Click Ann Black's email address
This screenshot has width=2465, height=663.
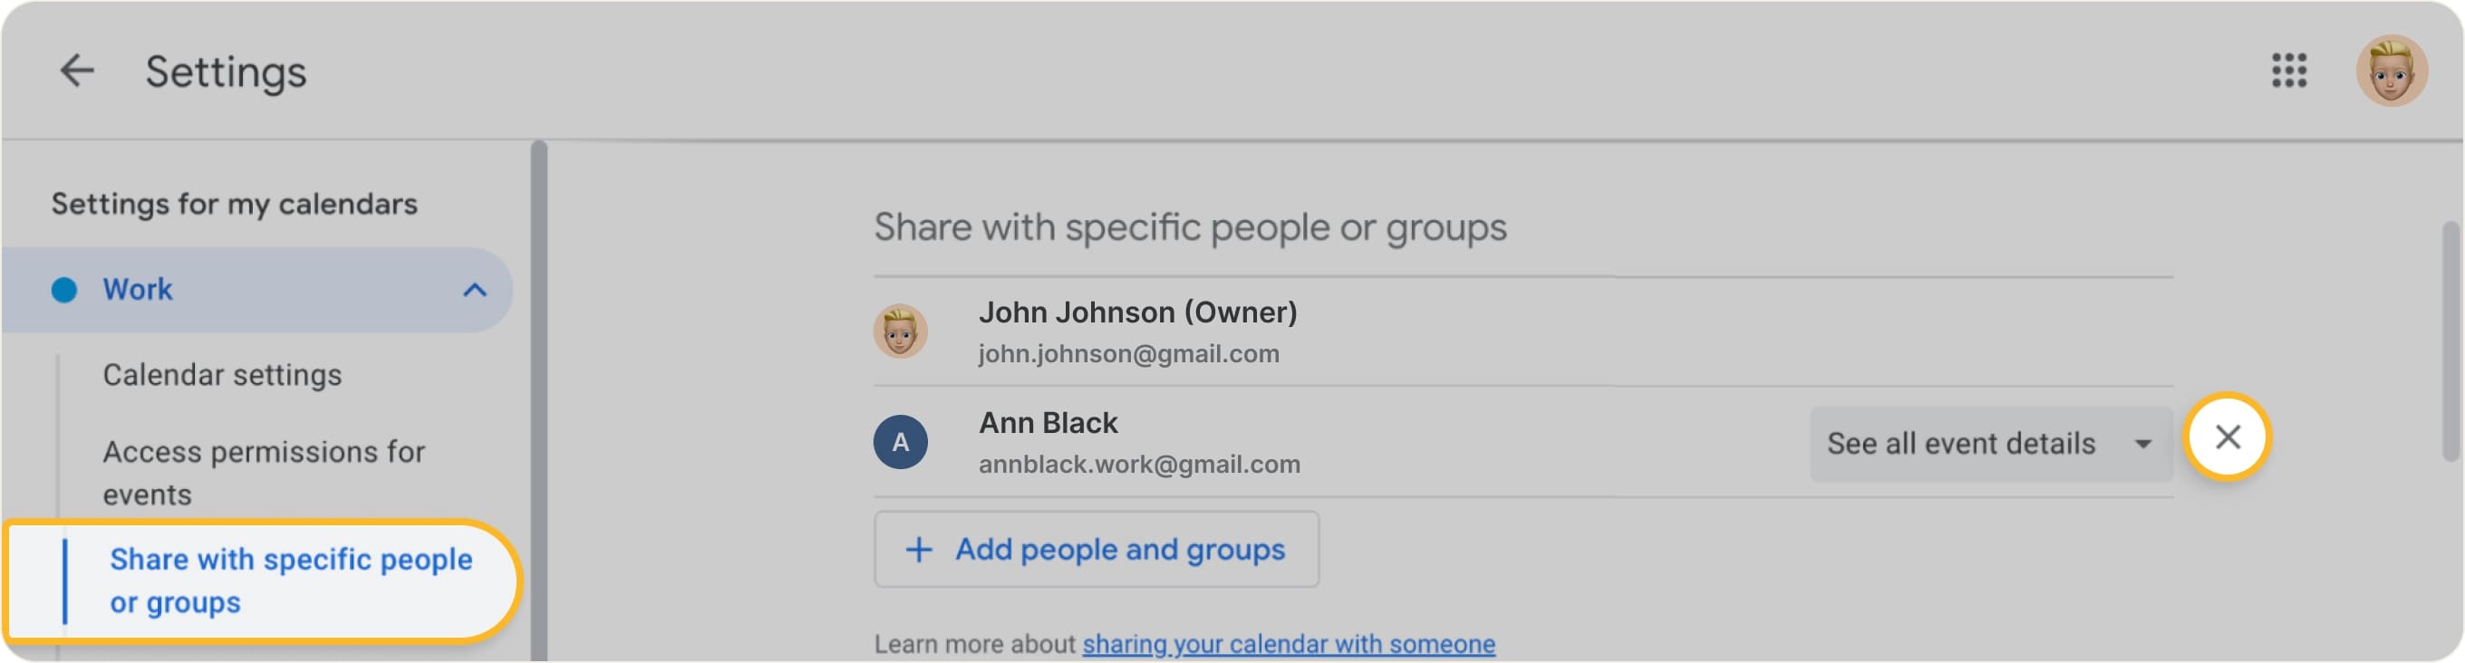pyautogui.click(x=1139, y=464)
